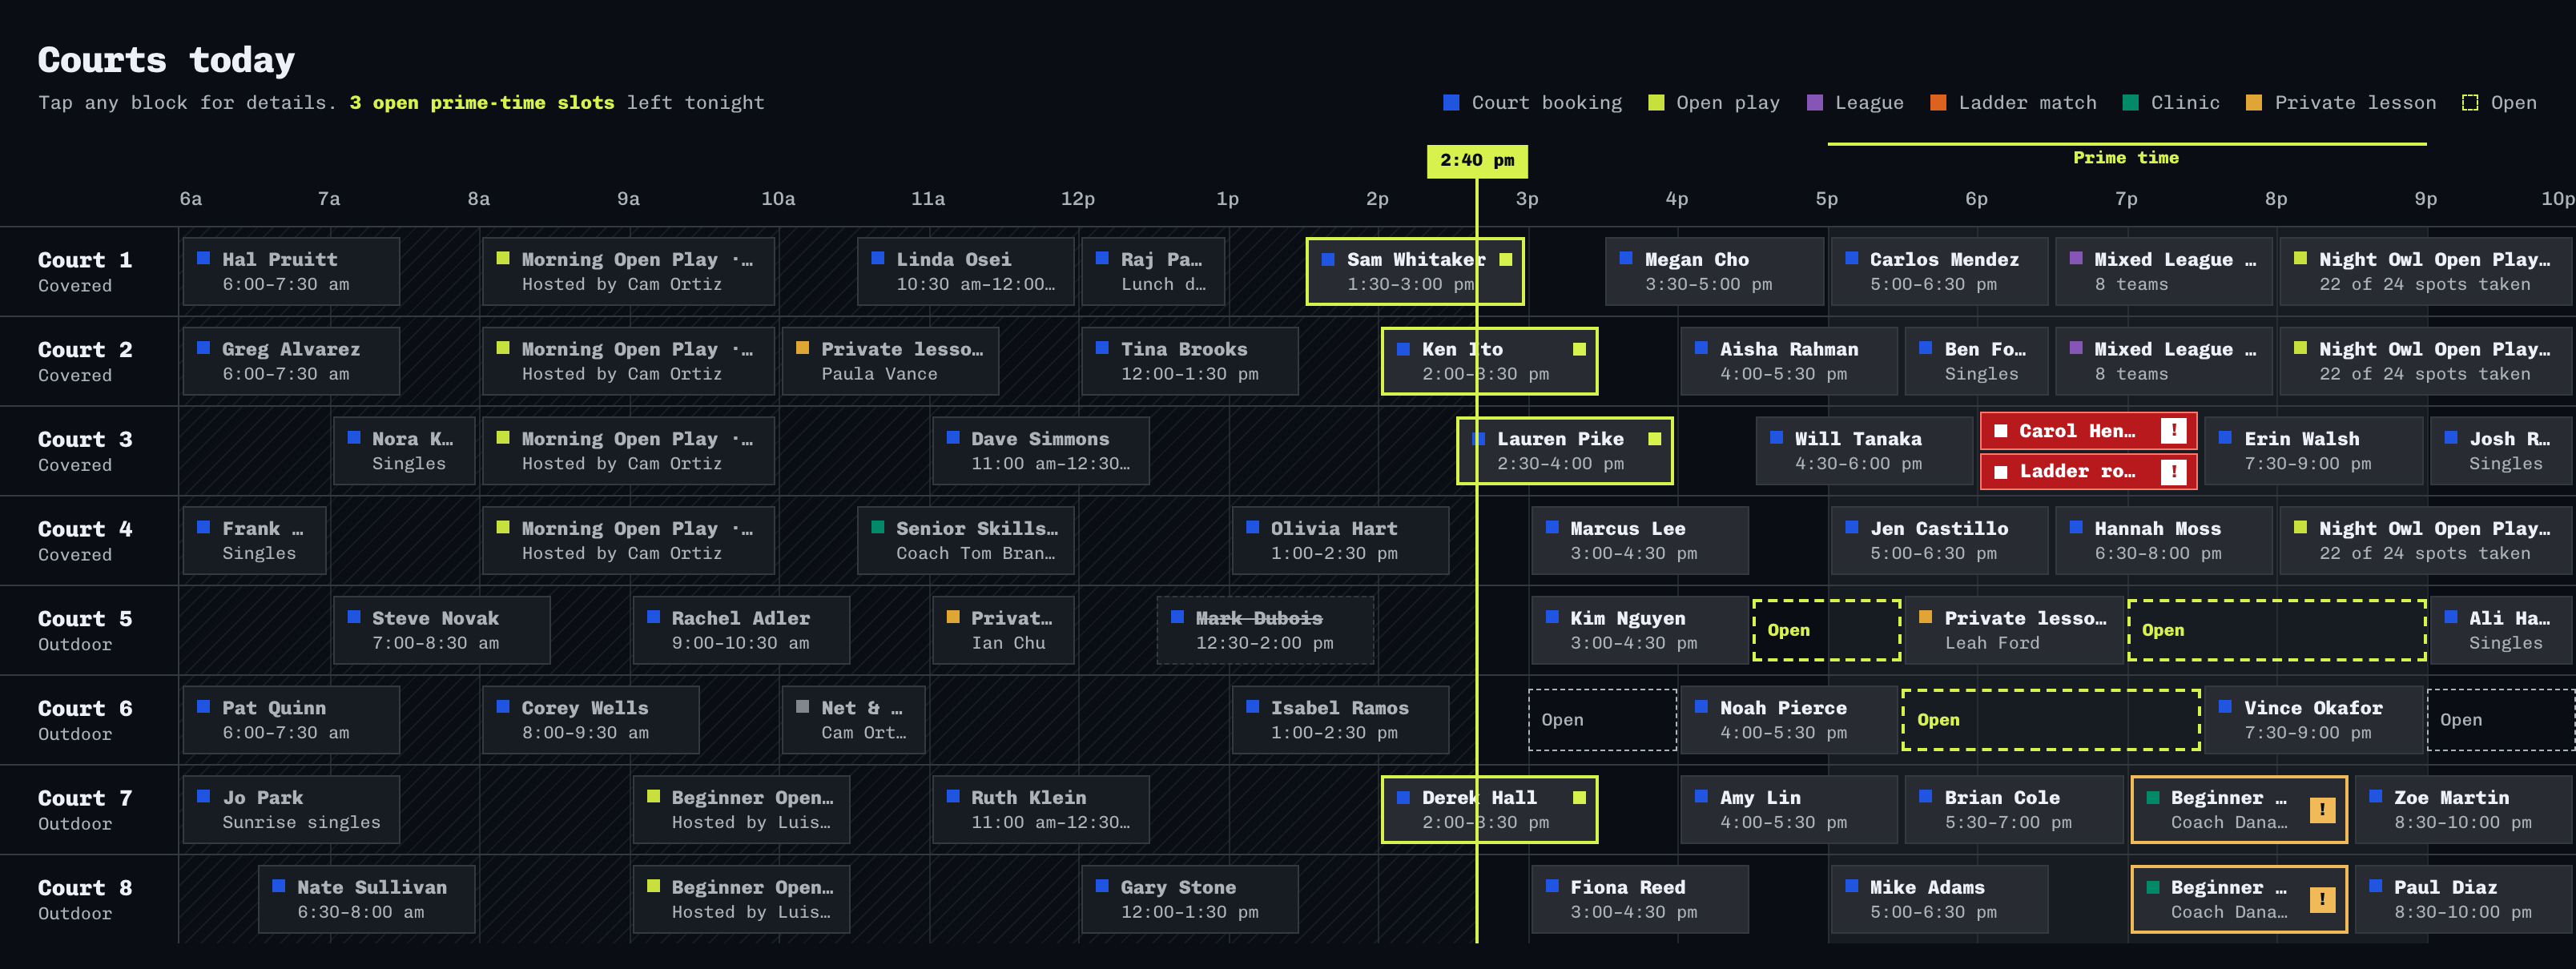The width and height of the screenshot is (2576, 969).
Task: Open Net & … block on Court 6
Action: (853, 720)
